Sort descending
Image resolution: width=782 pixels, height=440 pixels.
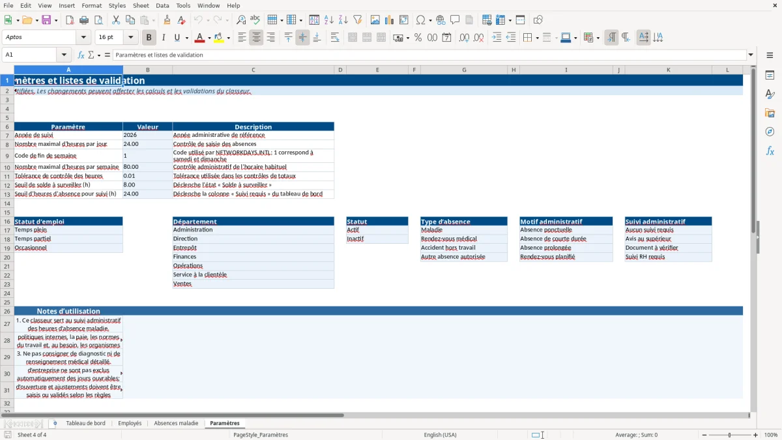pos(343,20)
